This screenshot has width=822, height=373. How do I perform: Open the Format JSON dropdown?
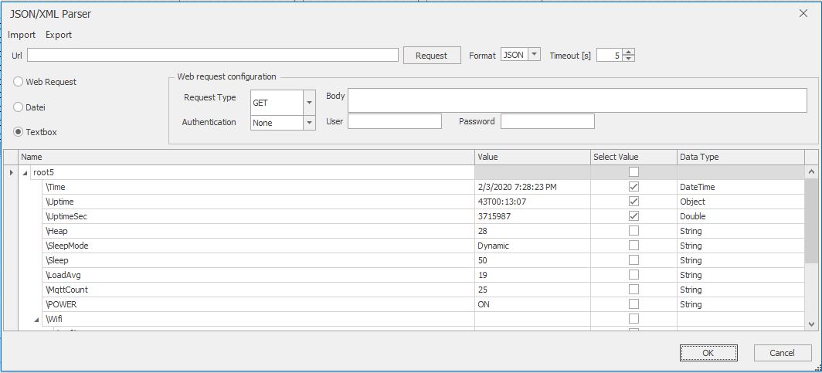pyautogui.click(x=534, y=55)
